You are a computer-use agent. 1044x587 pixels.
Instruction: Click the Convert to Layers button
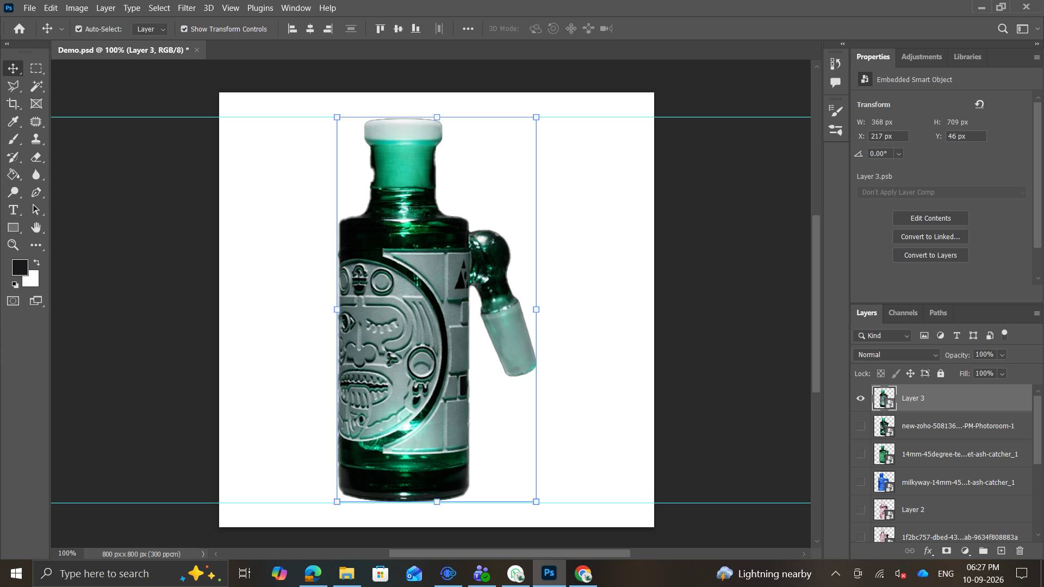tap(930, 255)
